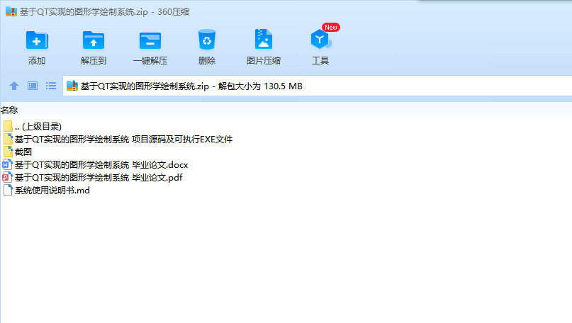Click the Word icon of 毕业论文.docx
The height and width of the screenshot is (323, 572).
8,165
